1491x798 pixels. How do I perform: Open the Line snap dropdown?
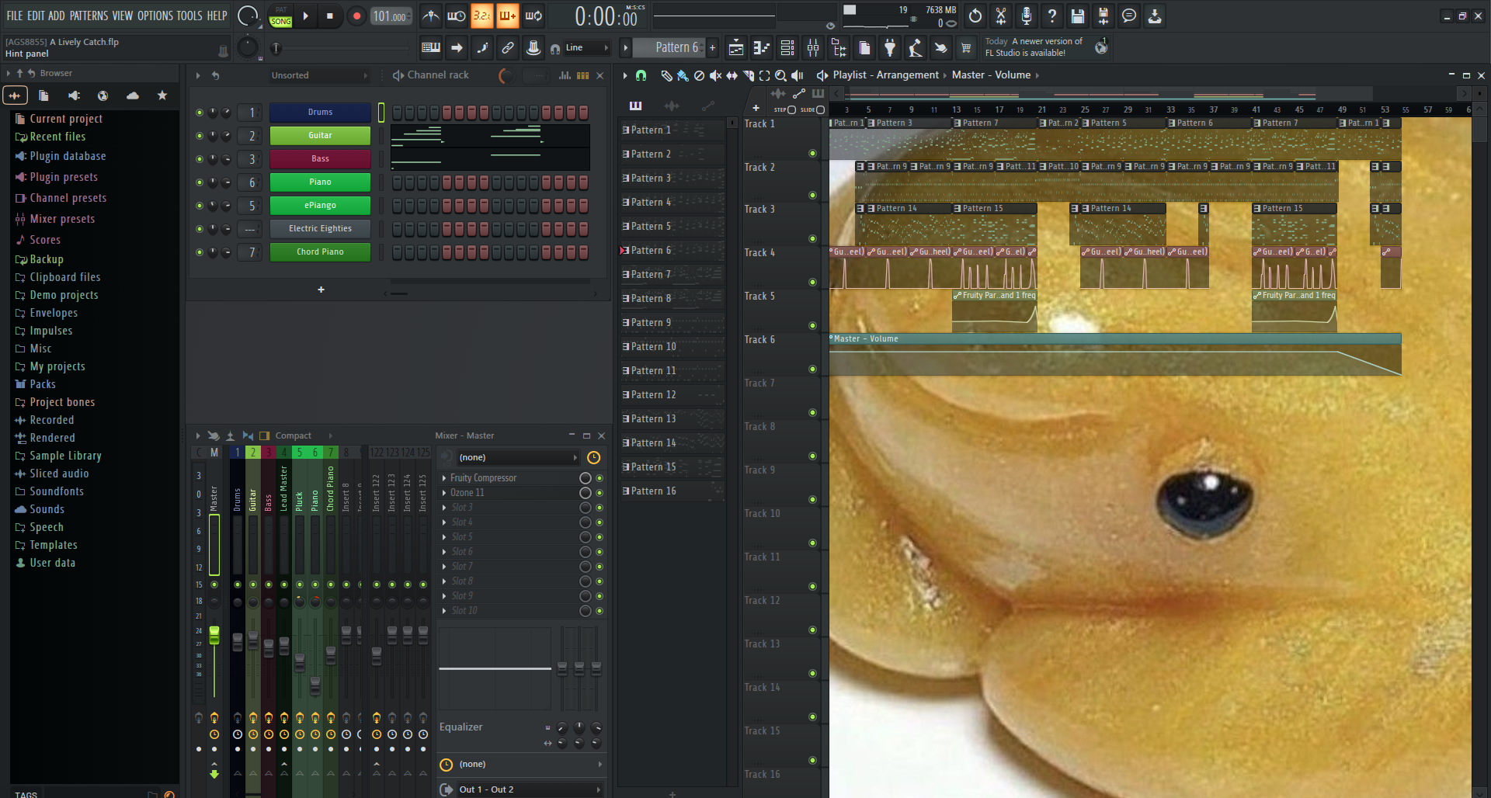(x=587, y=48)
